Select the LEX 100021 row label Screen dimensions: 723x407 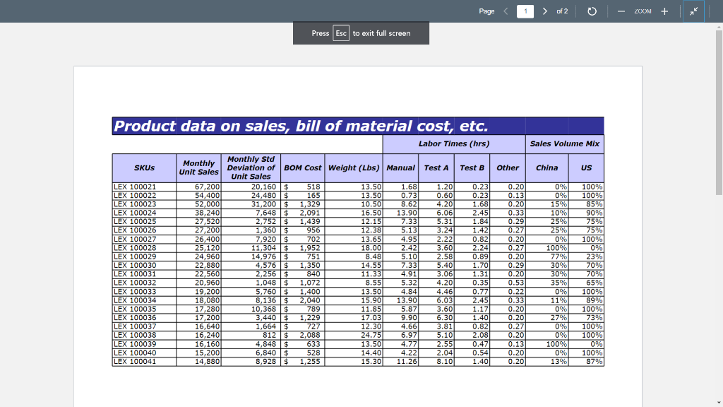click(134, 187)
